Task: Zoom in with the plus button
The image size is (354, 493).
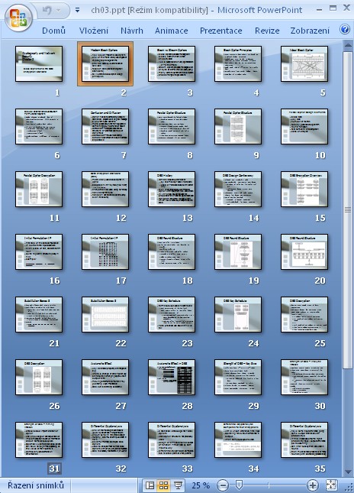Action: (x=313, y=485)
